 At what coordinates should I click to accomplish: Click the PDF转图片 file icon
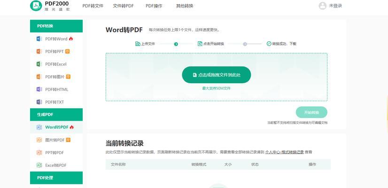pos(39,77)
